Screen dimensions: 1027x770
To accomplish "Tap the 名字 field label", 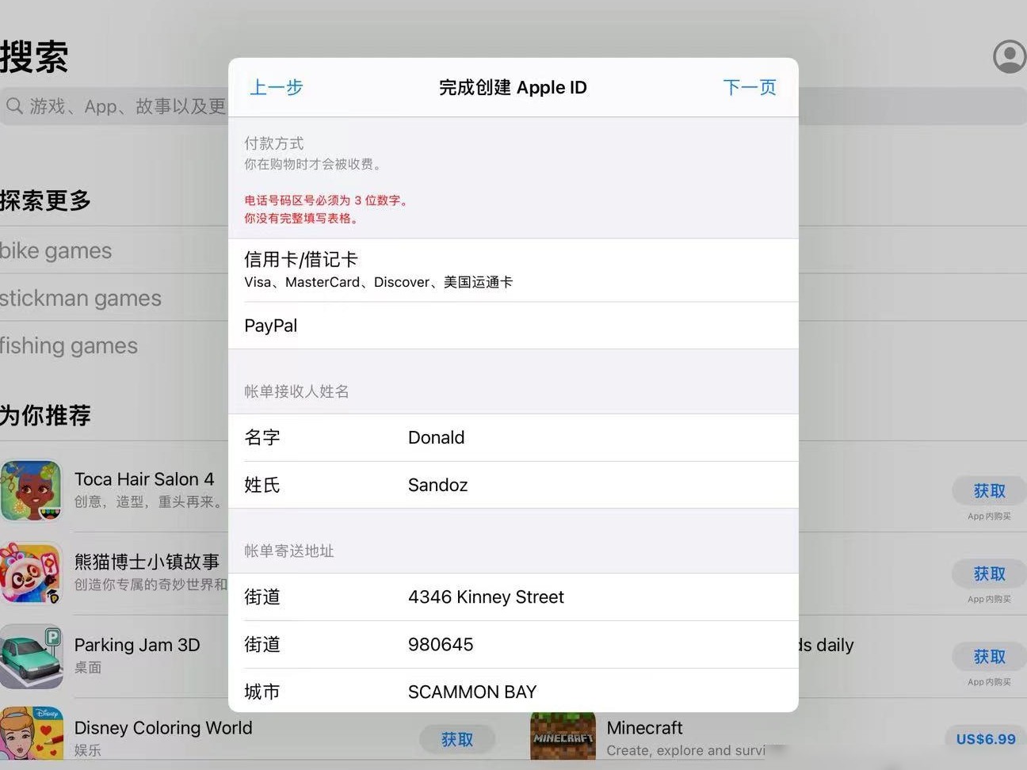I will pyautogui.click(x=262, y=437).
